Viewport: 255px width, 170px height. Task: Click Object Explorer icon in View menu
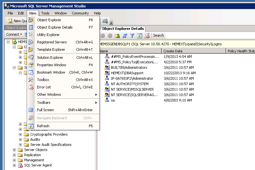pos(31,20)
